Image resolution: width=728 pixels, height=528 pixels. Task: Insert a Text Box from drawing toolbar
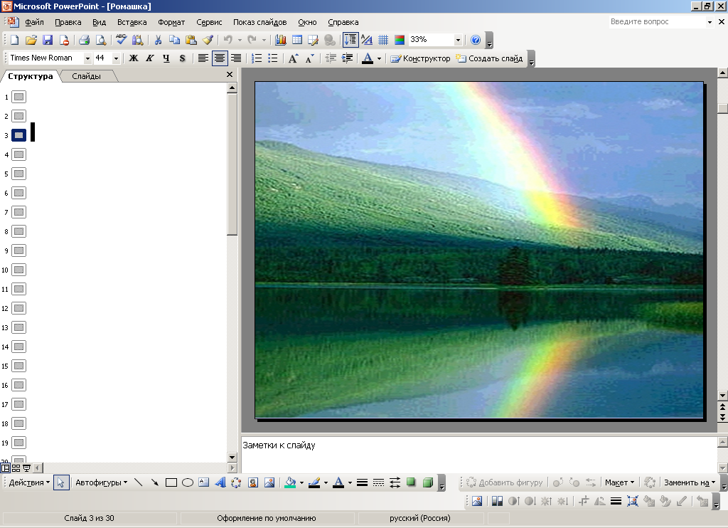204,482
